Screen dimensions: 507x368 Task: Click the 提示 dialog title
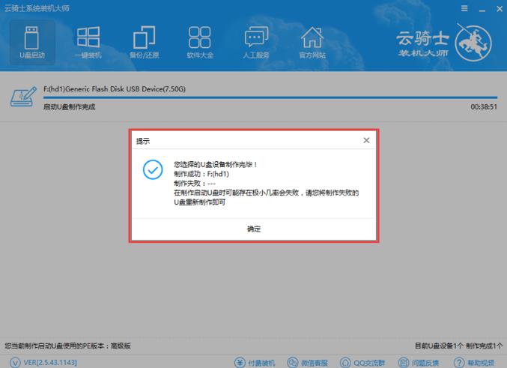[x=143, y=141]
